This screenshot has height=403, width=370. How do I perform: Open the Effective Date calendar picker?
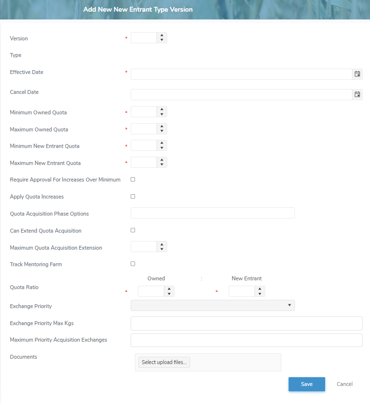point(357,74)
